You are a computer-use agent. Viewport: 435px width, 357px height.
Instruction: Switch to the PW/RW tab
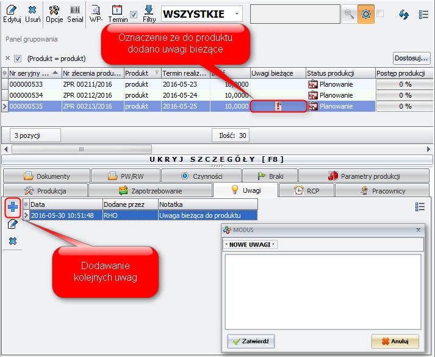pyautogui.click(x=126, y=176)
